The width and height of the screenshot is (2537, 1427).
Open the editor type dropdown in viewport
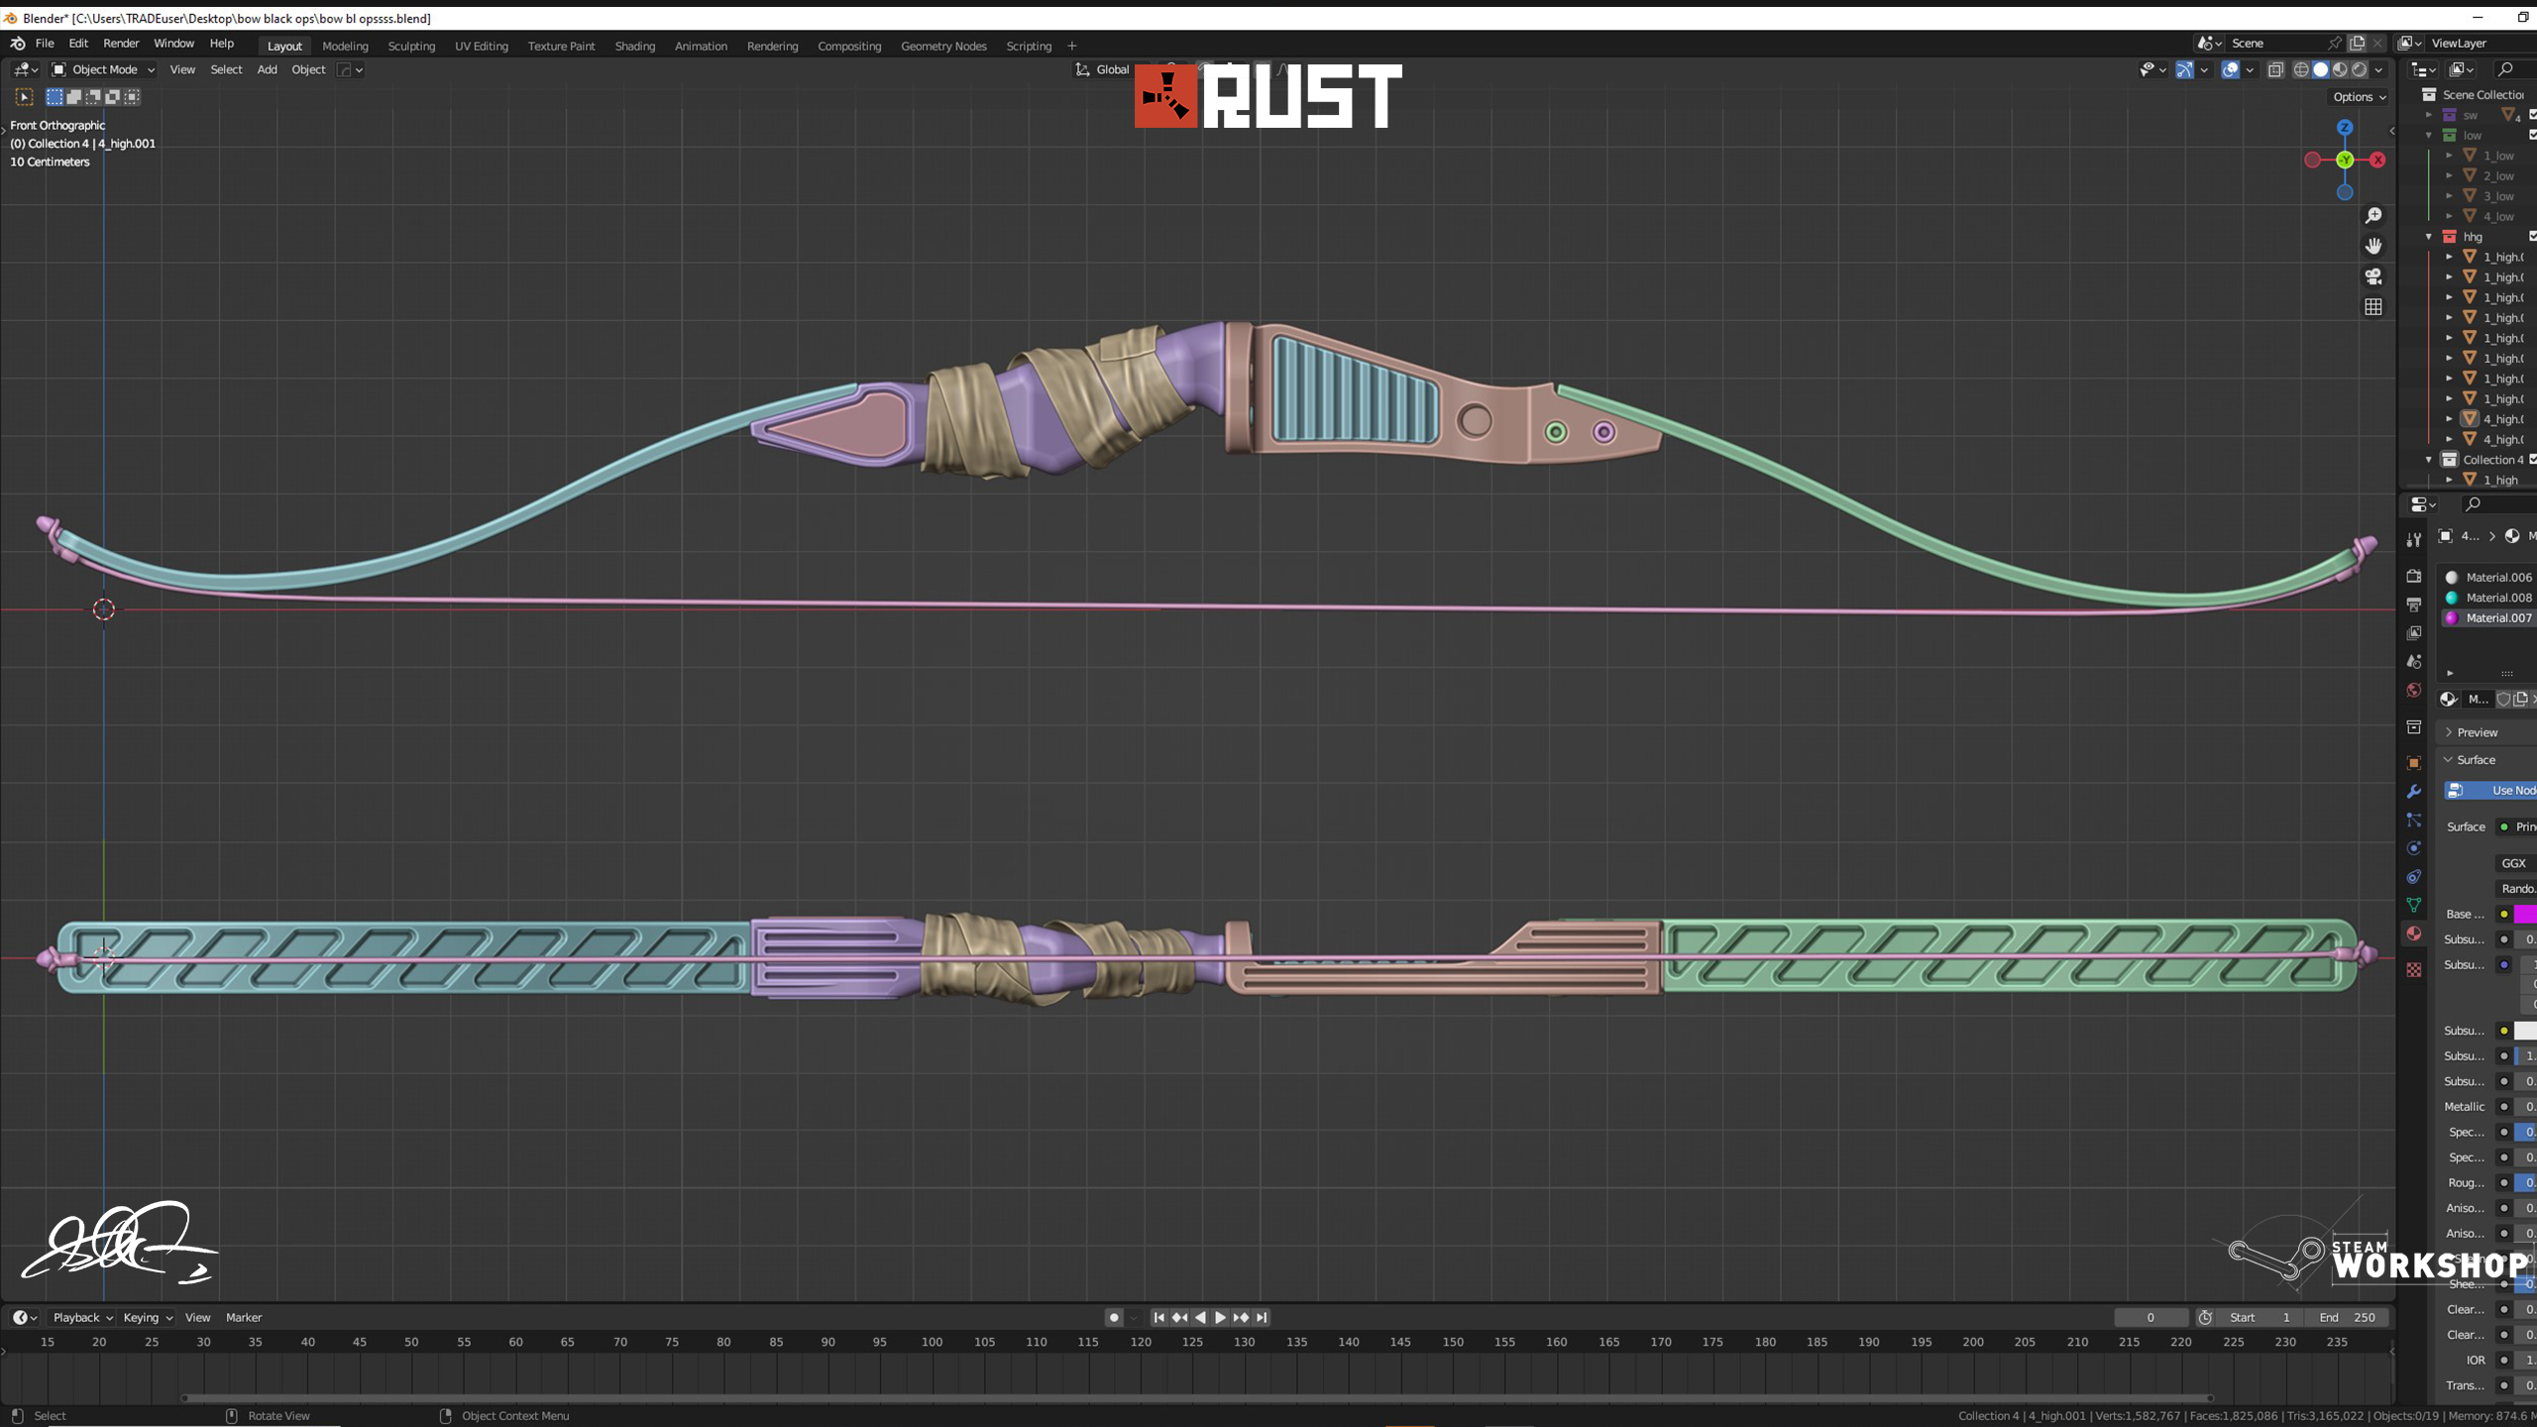coord(25,69)
